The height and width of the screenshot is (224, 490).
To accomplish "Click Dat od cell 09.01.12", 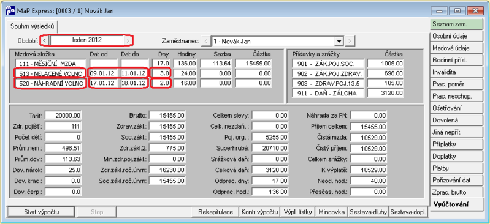I will [103, 73].
